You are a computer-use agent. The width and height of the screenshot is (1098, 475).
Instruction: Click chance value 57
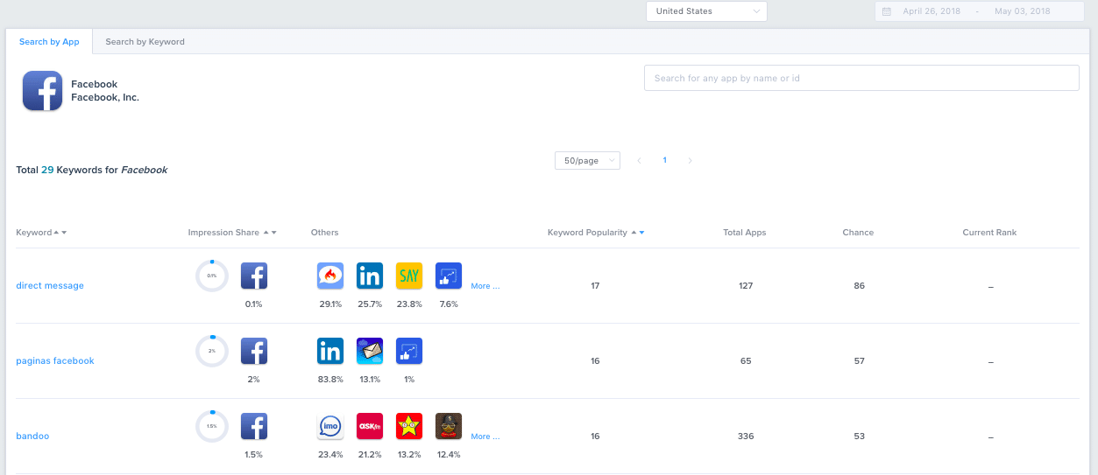click(859, 361)
